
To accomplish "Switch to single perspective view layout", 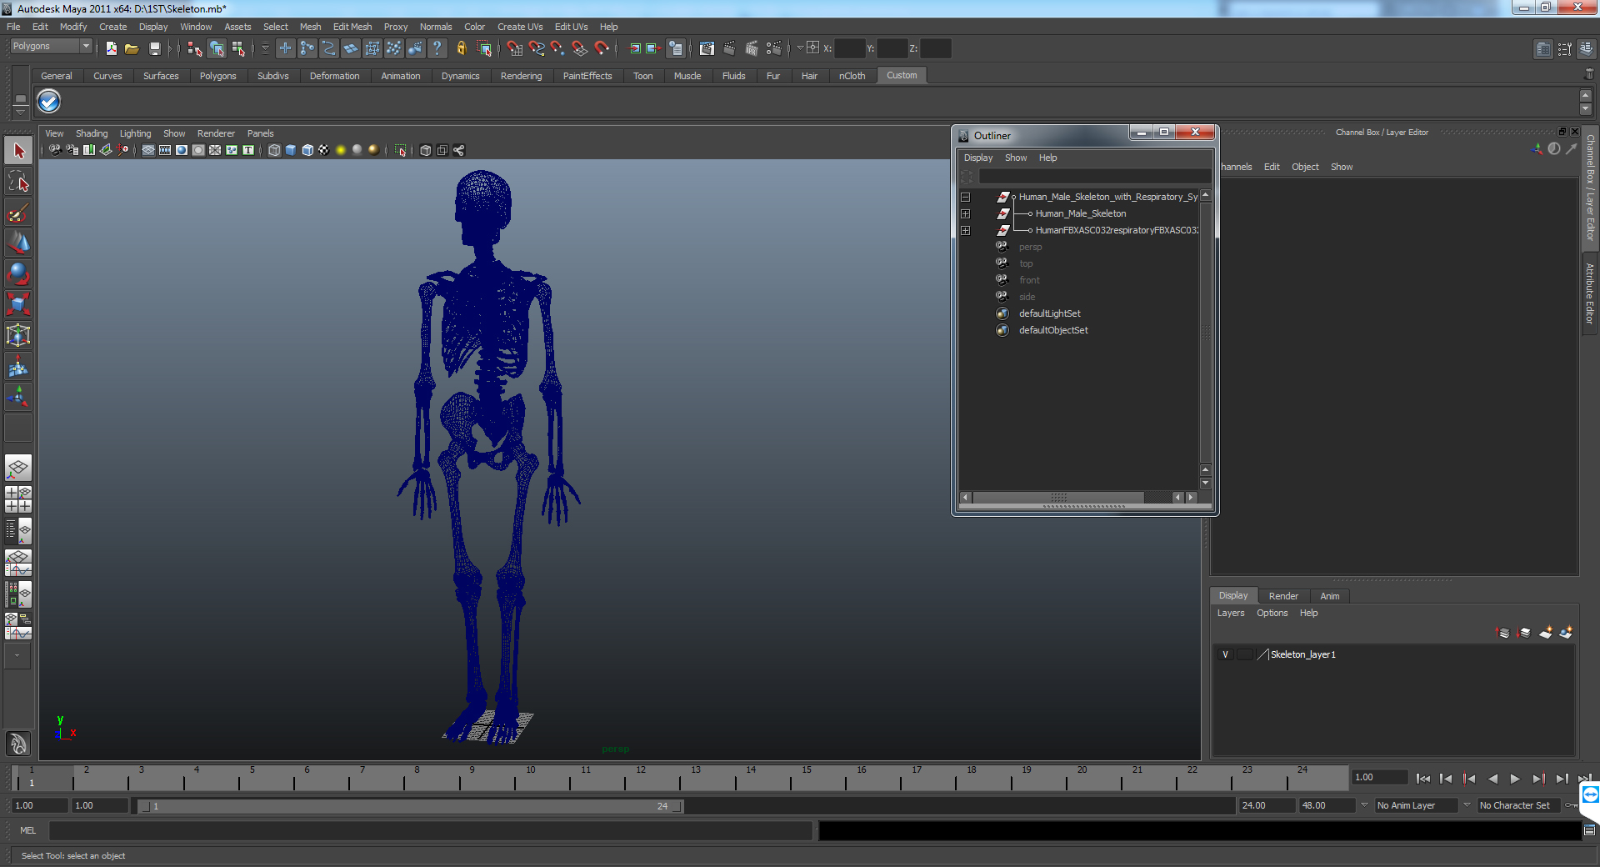I will tap(18, 468).
